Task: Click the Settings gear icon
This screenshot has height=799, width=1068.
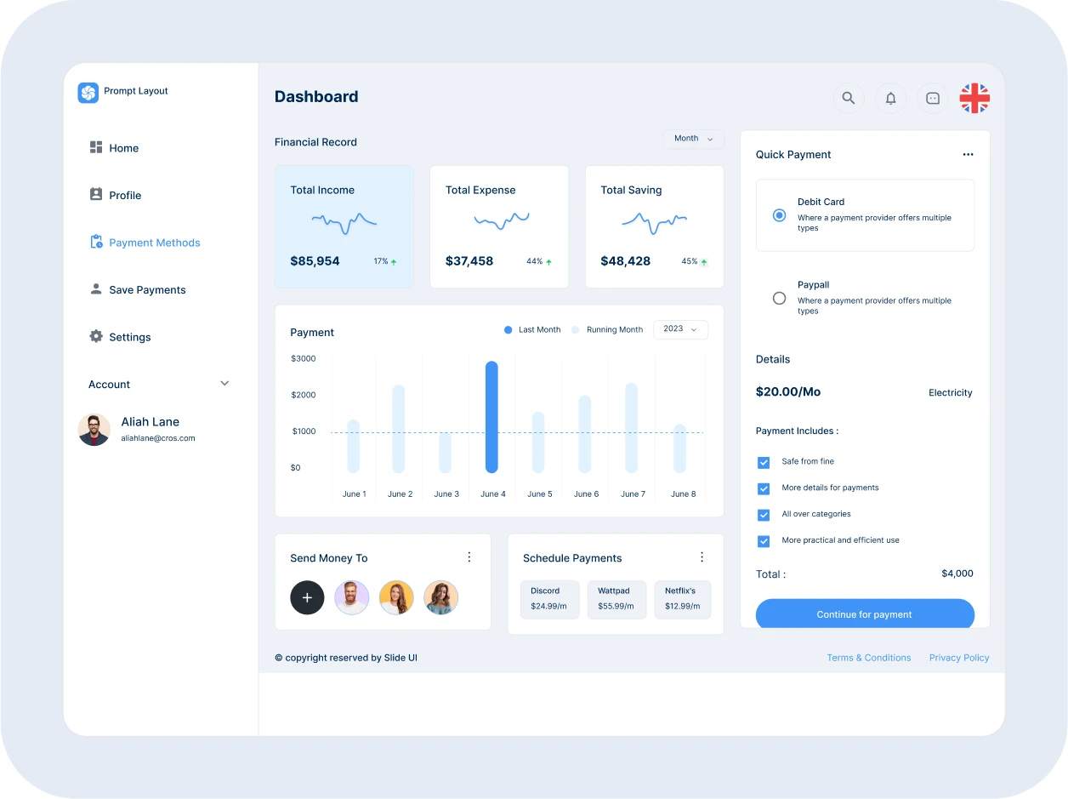Action: click(x=96, y=336)
